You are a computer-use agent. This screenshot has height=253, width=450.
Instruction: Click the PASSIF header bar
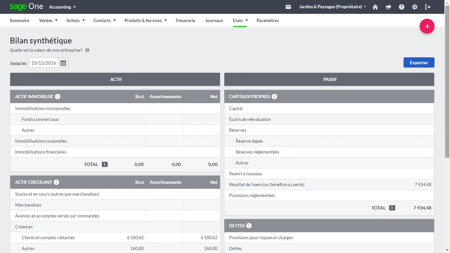tap(329, 79)
